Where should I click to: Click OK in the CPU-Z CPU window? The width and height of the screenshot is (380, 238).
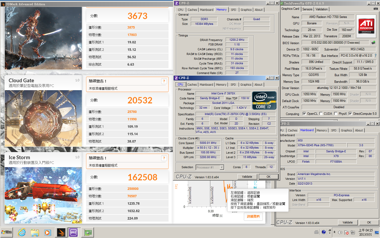[268, 177]
